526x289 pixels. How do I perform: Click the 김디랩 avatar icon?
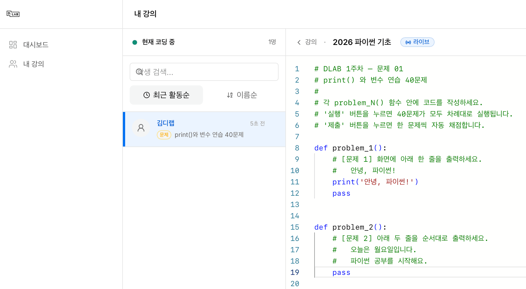coord(141,128)
